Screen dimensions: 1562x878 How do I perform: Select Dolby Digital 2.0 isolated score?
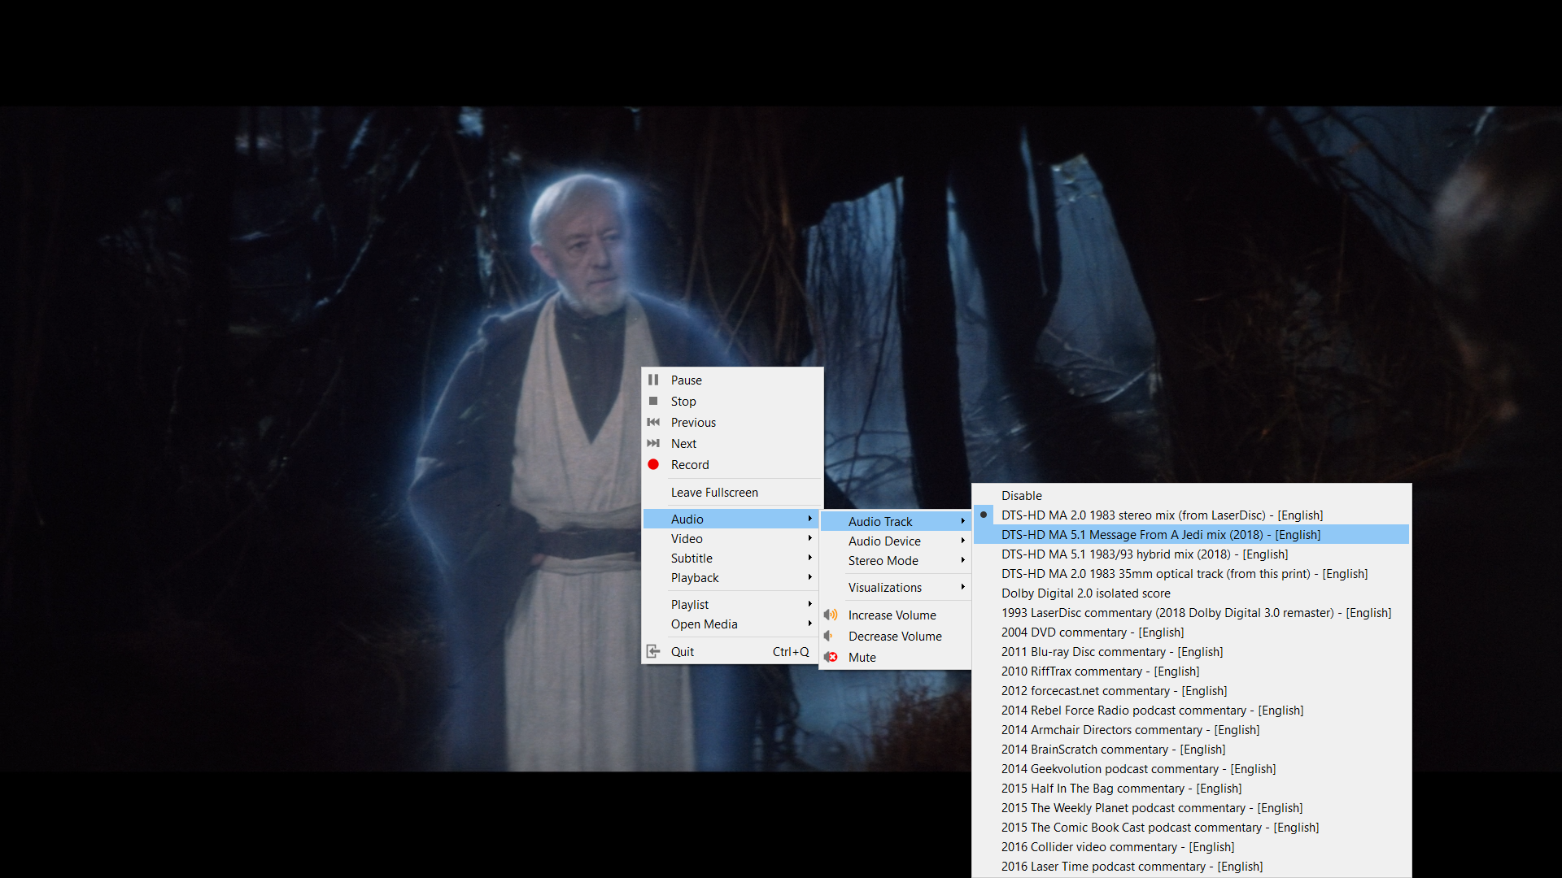click(1191, 593)
